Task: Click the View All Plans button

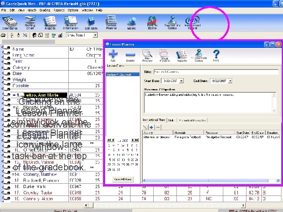Action: click(123, 179)
